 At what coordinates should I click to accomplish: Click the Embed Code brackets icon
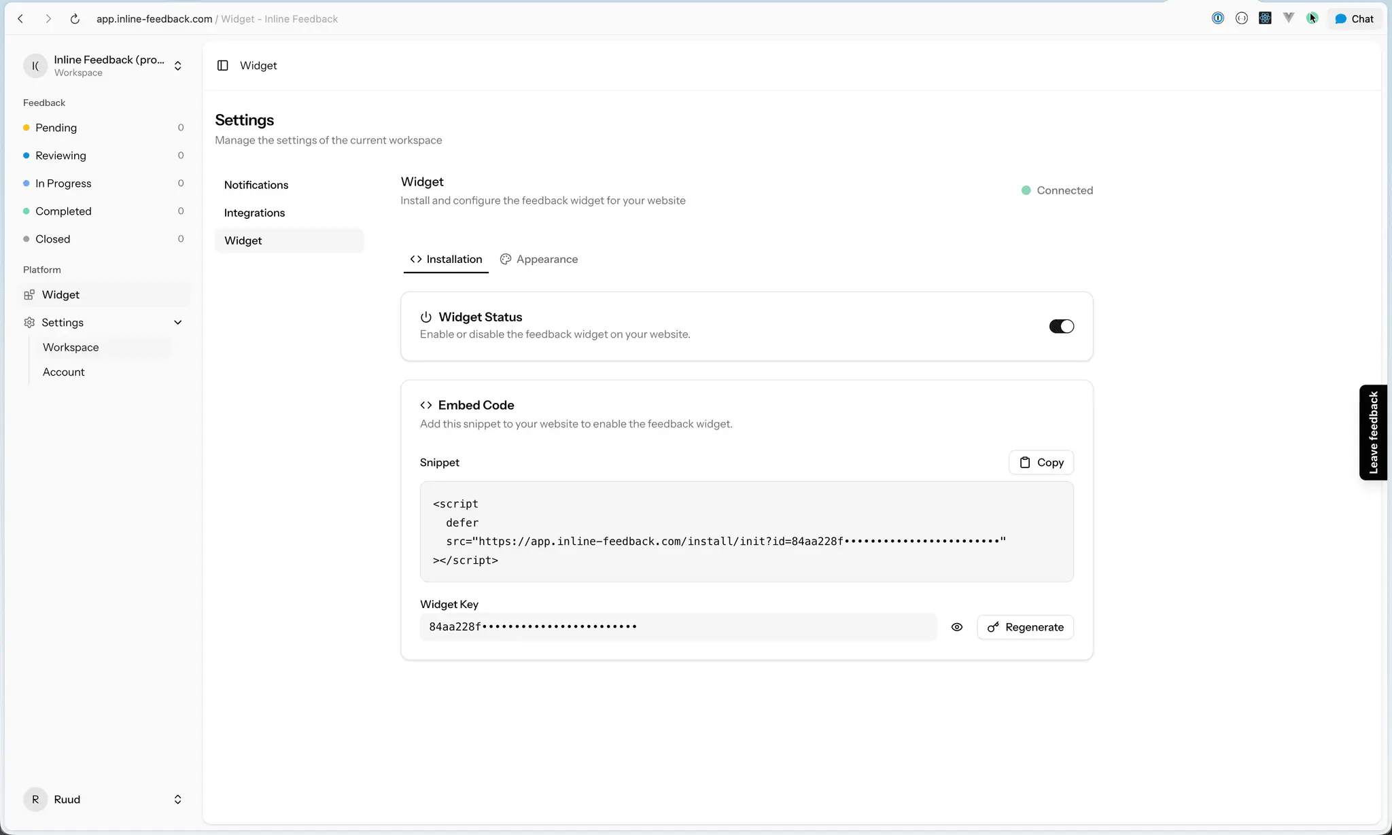(426, 406)
